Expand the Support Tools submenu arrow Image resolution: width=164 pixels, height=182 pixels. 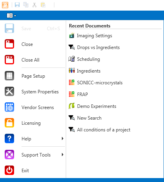[x=63, y=155]
